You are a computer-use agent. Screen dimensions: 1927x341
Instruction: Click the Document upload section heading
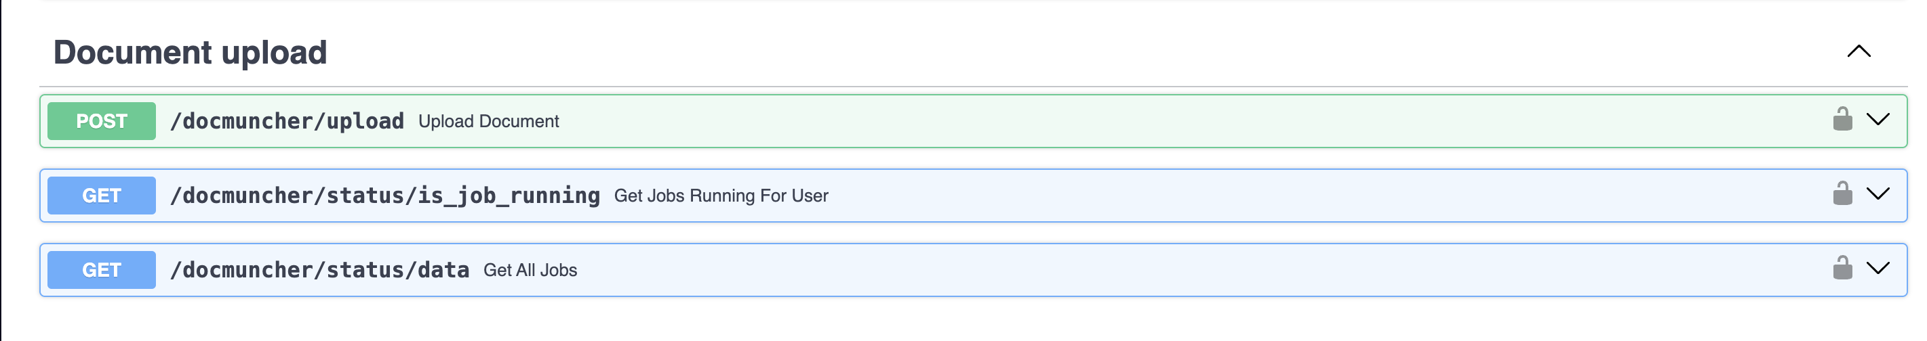(190, 52)
